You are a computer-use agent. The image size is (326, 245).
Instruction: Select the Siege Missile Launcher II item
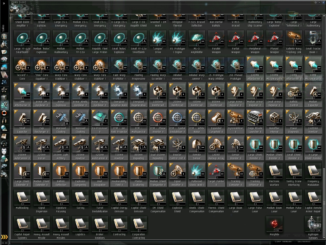click(x=255, y=121)
